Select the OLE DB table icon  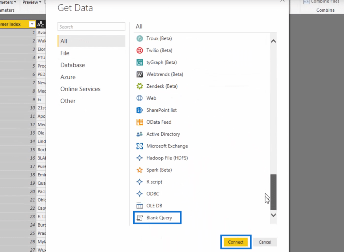[x=139, y=206]
